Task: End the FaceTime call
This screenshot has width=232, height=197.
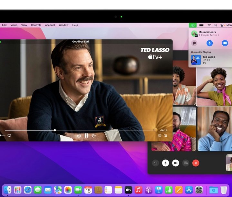Action: [x=196, y=163]
